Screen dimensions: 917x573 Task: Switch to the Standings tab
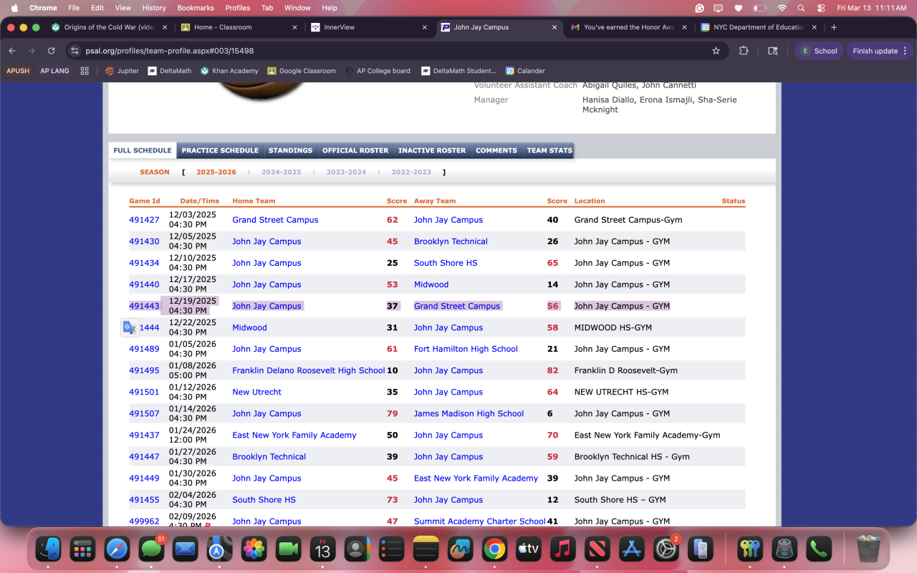(x=290, y=150)
